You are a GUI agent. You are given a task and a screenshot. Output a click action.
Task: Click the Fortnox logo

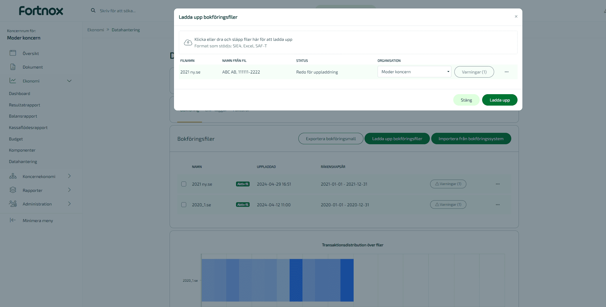tap(41, 11)
